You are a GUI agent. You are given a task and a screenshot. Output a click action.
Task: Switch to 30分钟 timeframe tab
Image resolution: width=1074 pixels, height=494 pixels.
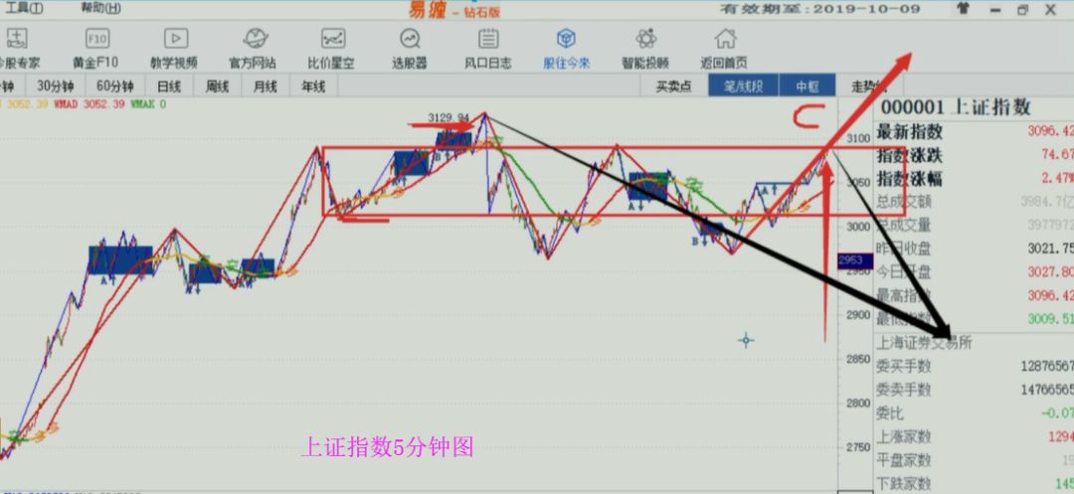click(x=56, y=86)
